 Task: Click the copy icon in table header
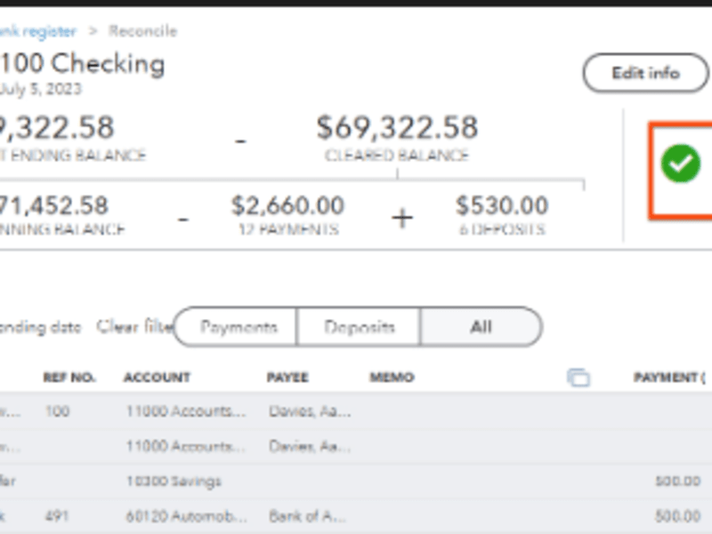578,377
